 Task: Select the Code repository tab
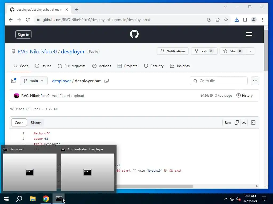[21, 66]
